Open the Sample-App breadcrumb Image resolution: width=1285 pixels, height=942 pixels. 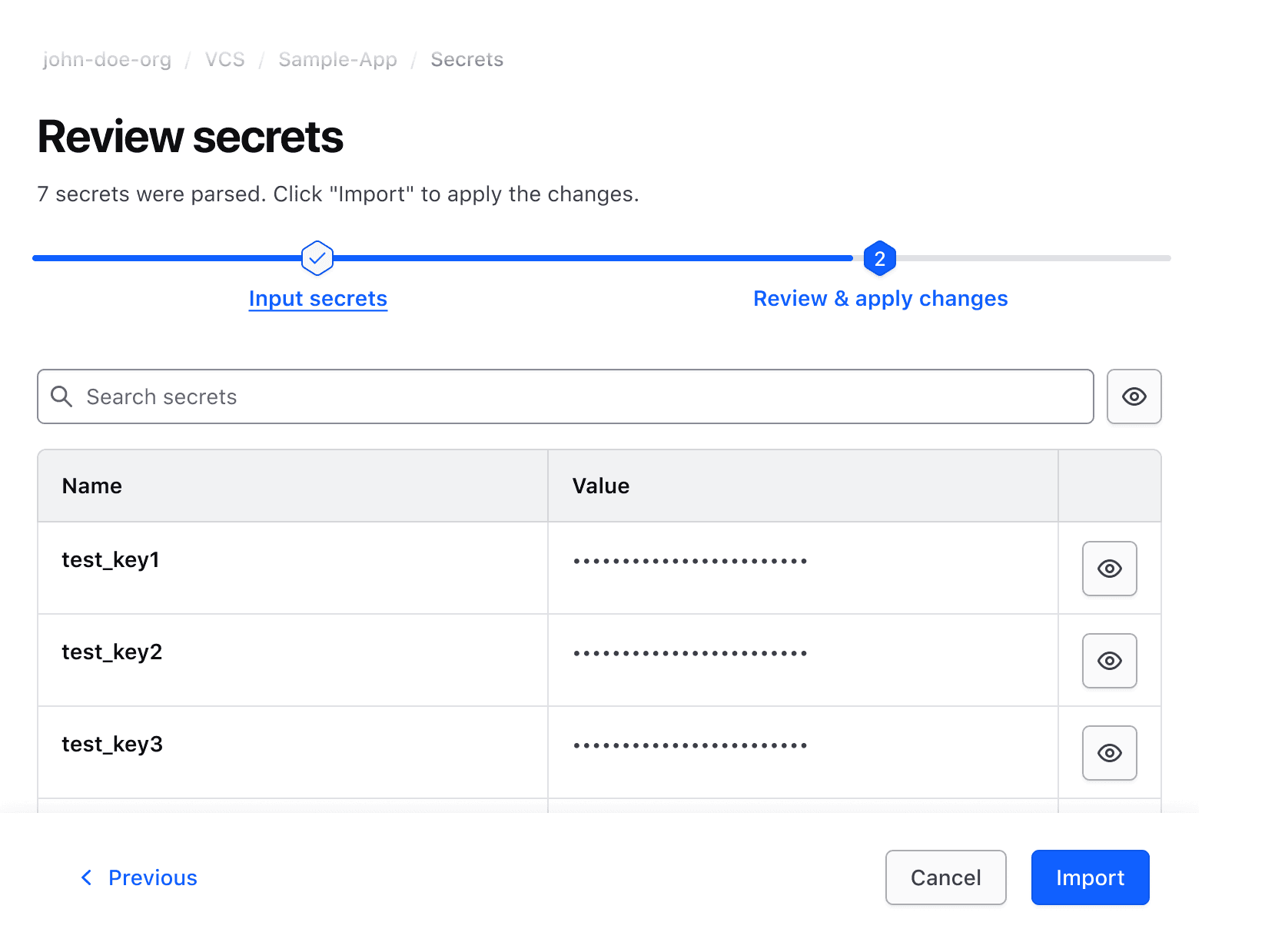tap(337, 59)
